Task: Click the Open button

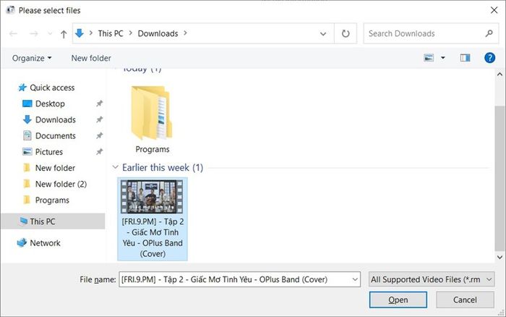Action: (x=398, y=300)
